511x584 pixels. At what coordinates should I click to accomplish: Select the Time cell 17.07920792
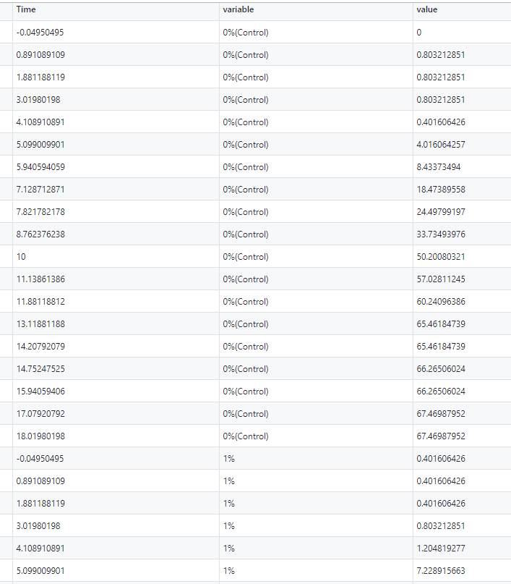tap(40, 414)
